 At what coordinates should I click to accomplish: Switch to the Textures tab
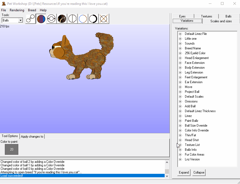(x=206, y=16)
